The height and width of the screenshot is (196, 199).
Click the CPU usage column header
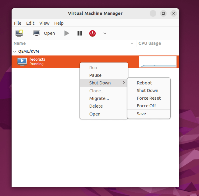pyautogui.click(x=158, y=43)
